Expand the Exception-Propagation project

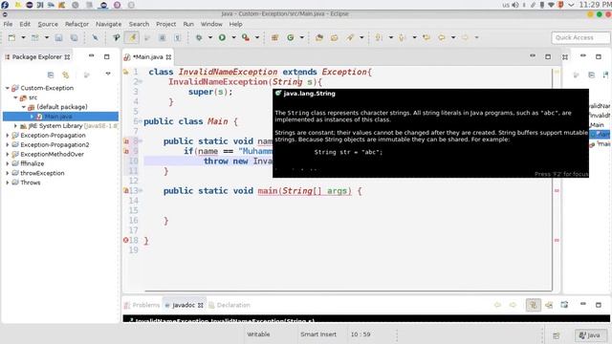(x=8, y=136)
